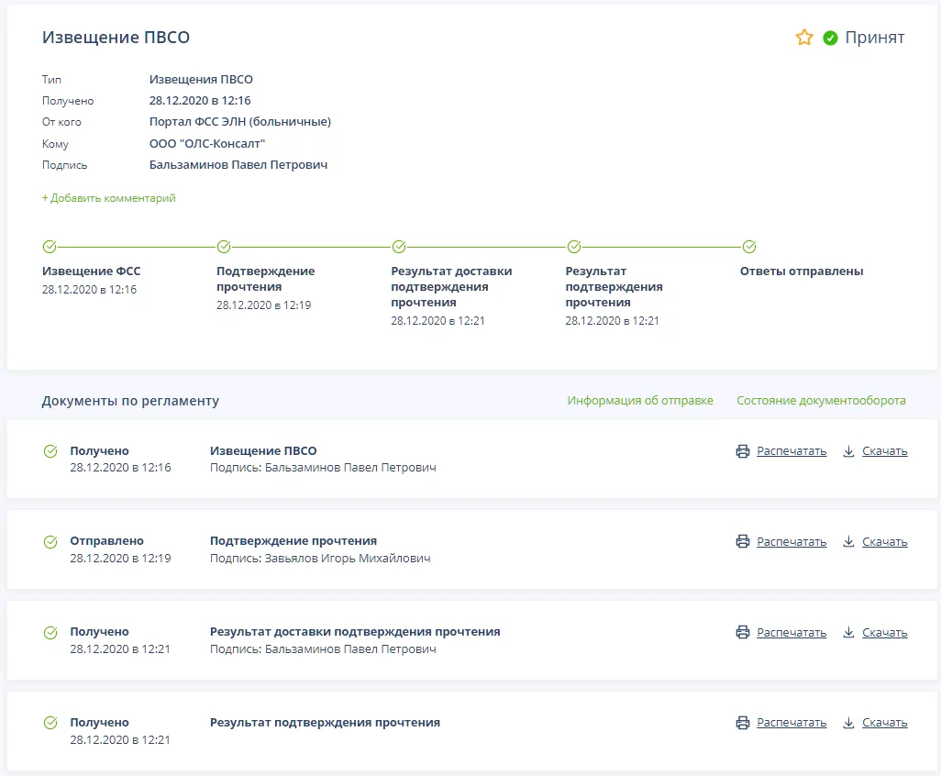Click the favorite star icon
Image resolution: width=941 pixels, height=776 pixels.
[x=804, y=38]
